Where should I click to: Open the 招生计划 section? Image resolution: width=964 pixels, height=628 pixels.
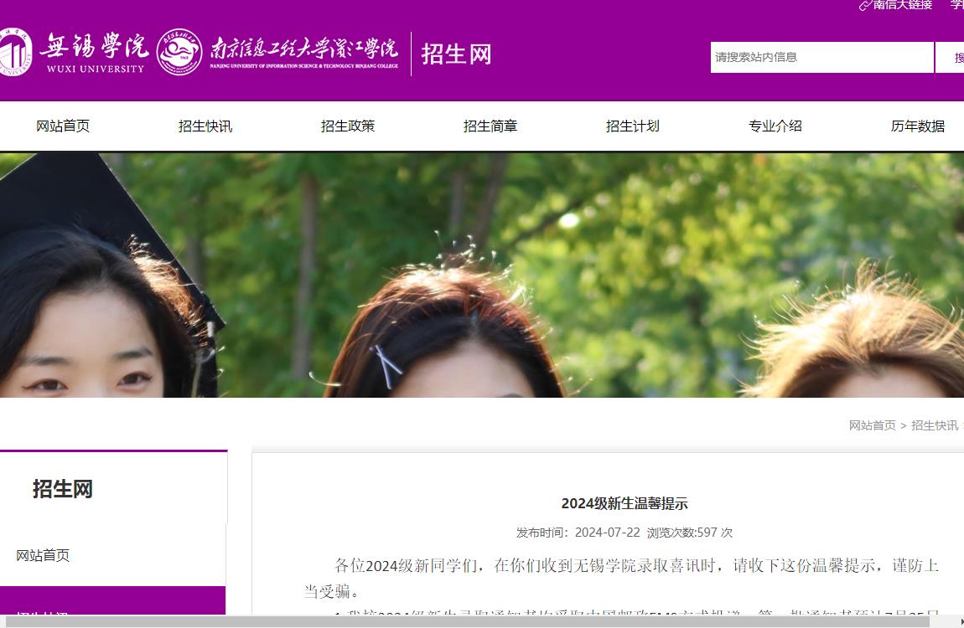pos(633,126)
